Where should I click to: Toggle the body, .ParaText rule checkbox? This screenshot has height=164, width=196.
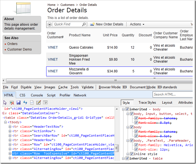(x=132, y=141)
